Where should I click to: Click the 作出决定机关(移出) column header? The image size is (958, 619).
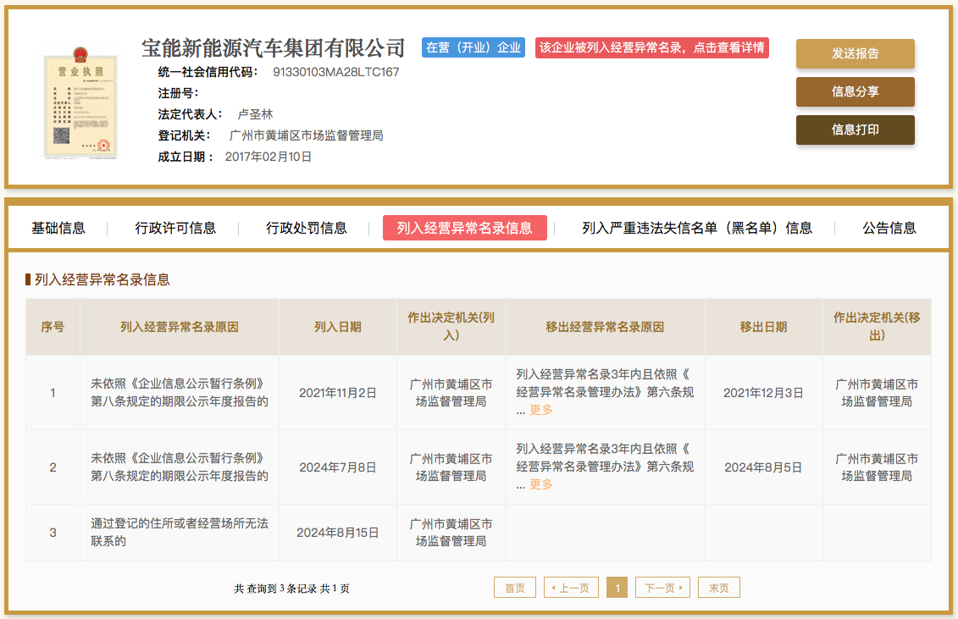(x=877, y=326)
